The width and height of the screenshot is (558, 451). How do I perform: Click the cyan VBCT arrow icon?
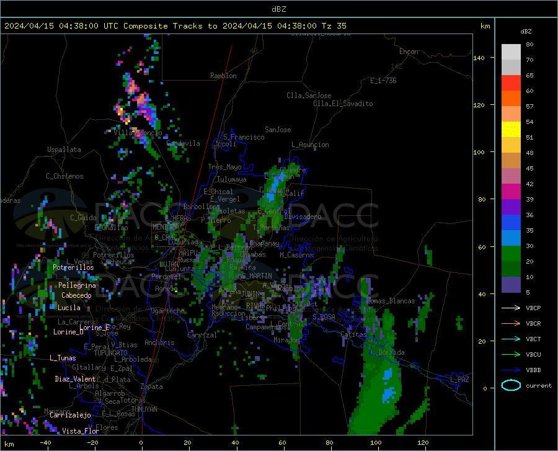pyautogui.click(x=511, y=339)
